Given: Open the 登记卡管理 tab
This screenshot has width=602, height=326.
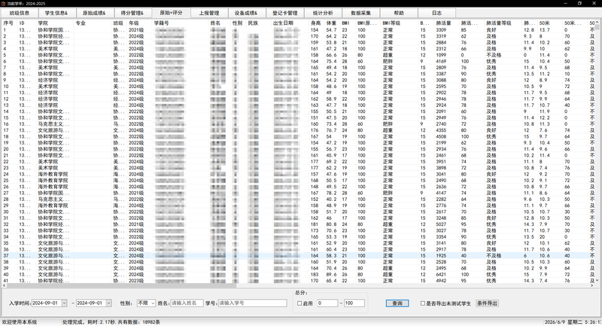Looking at the screenshot, I should tap(285, 13).
